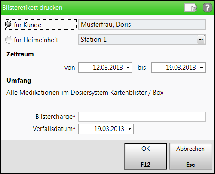Click the 'Station 1' Heimeinheit field
Image resolution: width=215 pixels, height=174 pixels.
[137, 40]
